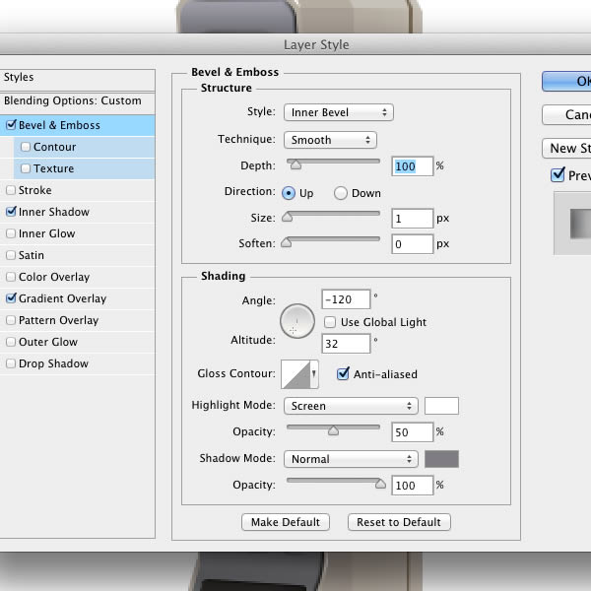
Task: Enable the Inner Glow checkbox
Action: [x=11, y=233]
